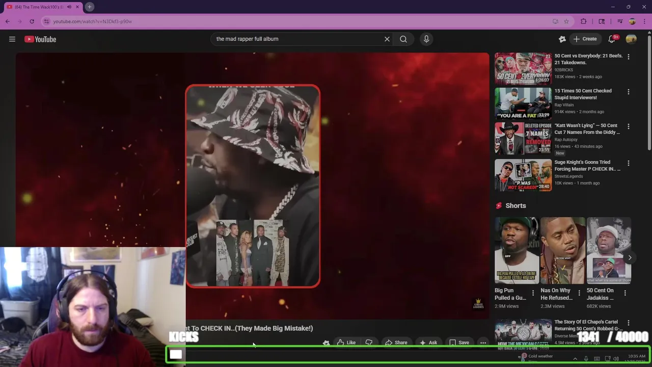Open YouTube notifications bell
This screenshot has width=652, height=367.
pos(612,39)
